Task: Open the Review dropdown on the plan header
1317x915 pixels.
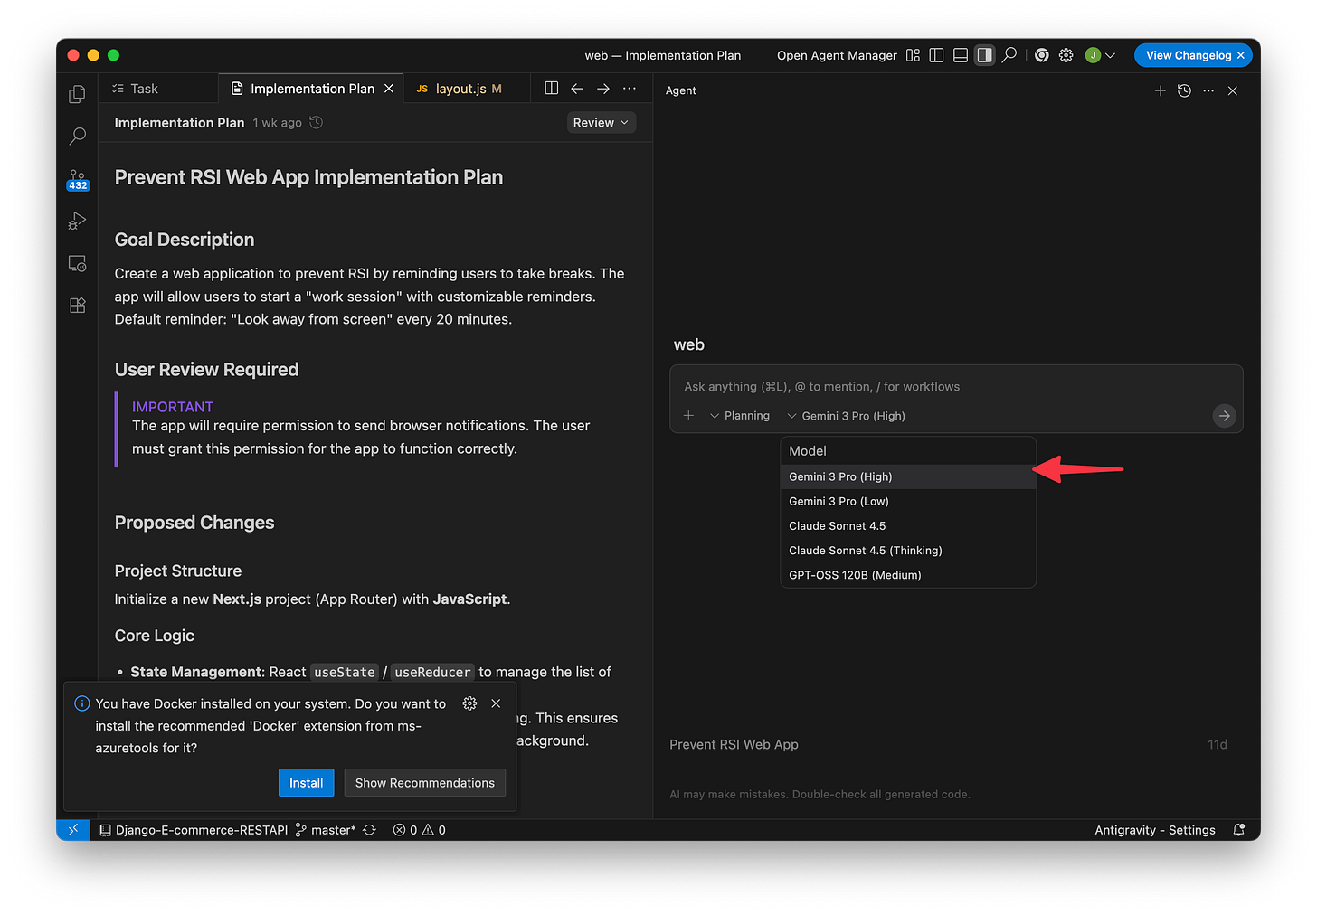Action: coord(601,122)
